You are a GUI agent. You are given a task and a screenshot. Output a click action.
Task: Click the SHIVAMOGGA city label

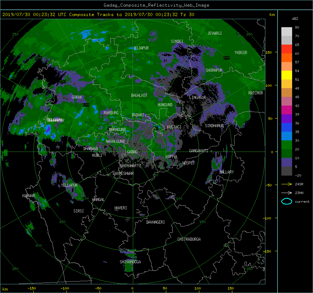tap(130, 262)
